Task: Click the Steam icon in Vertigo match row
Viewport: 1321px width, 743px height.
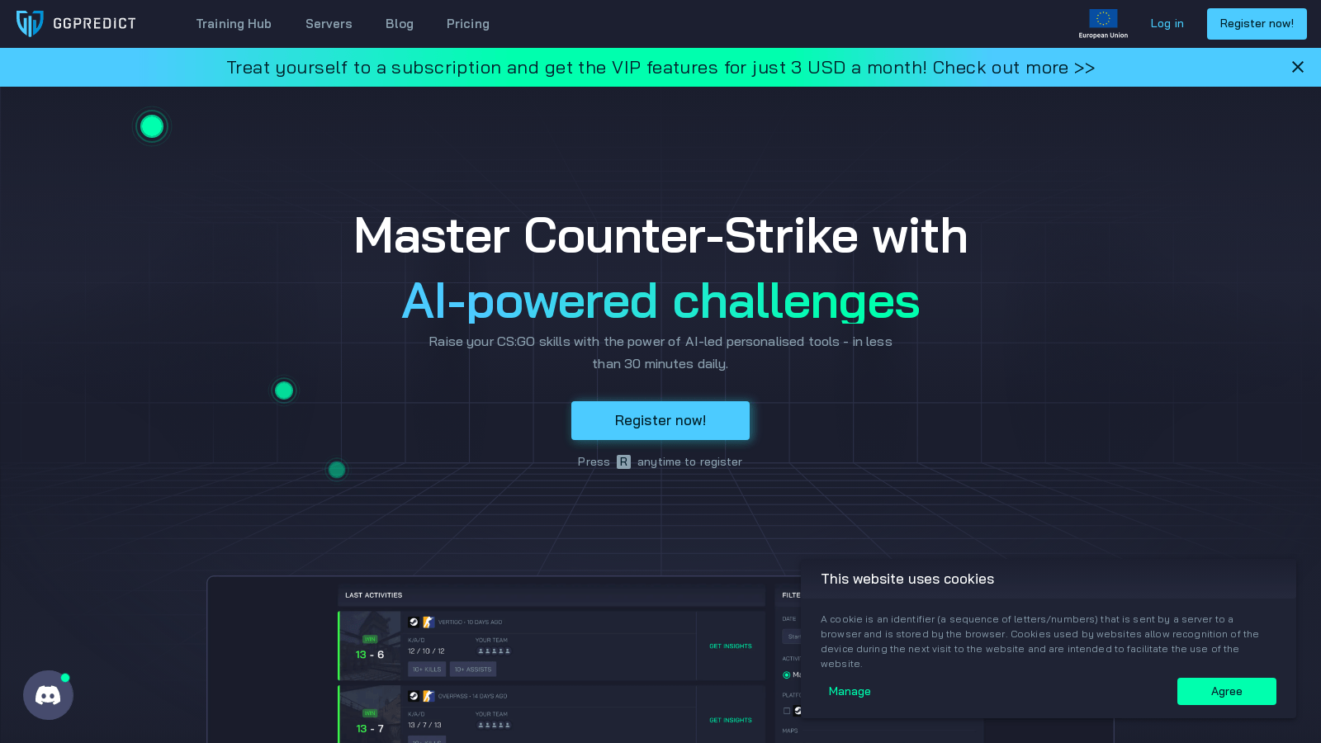Action: (414, 622)
